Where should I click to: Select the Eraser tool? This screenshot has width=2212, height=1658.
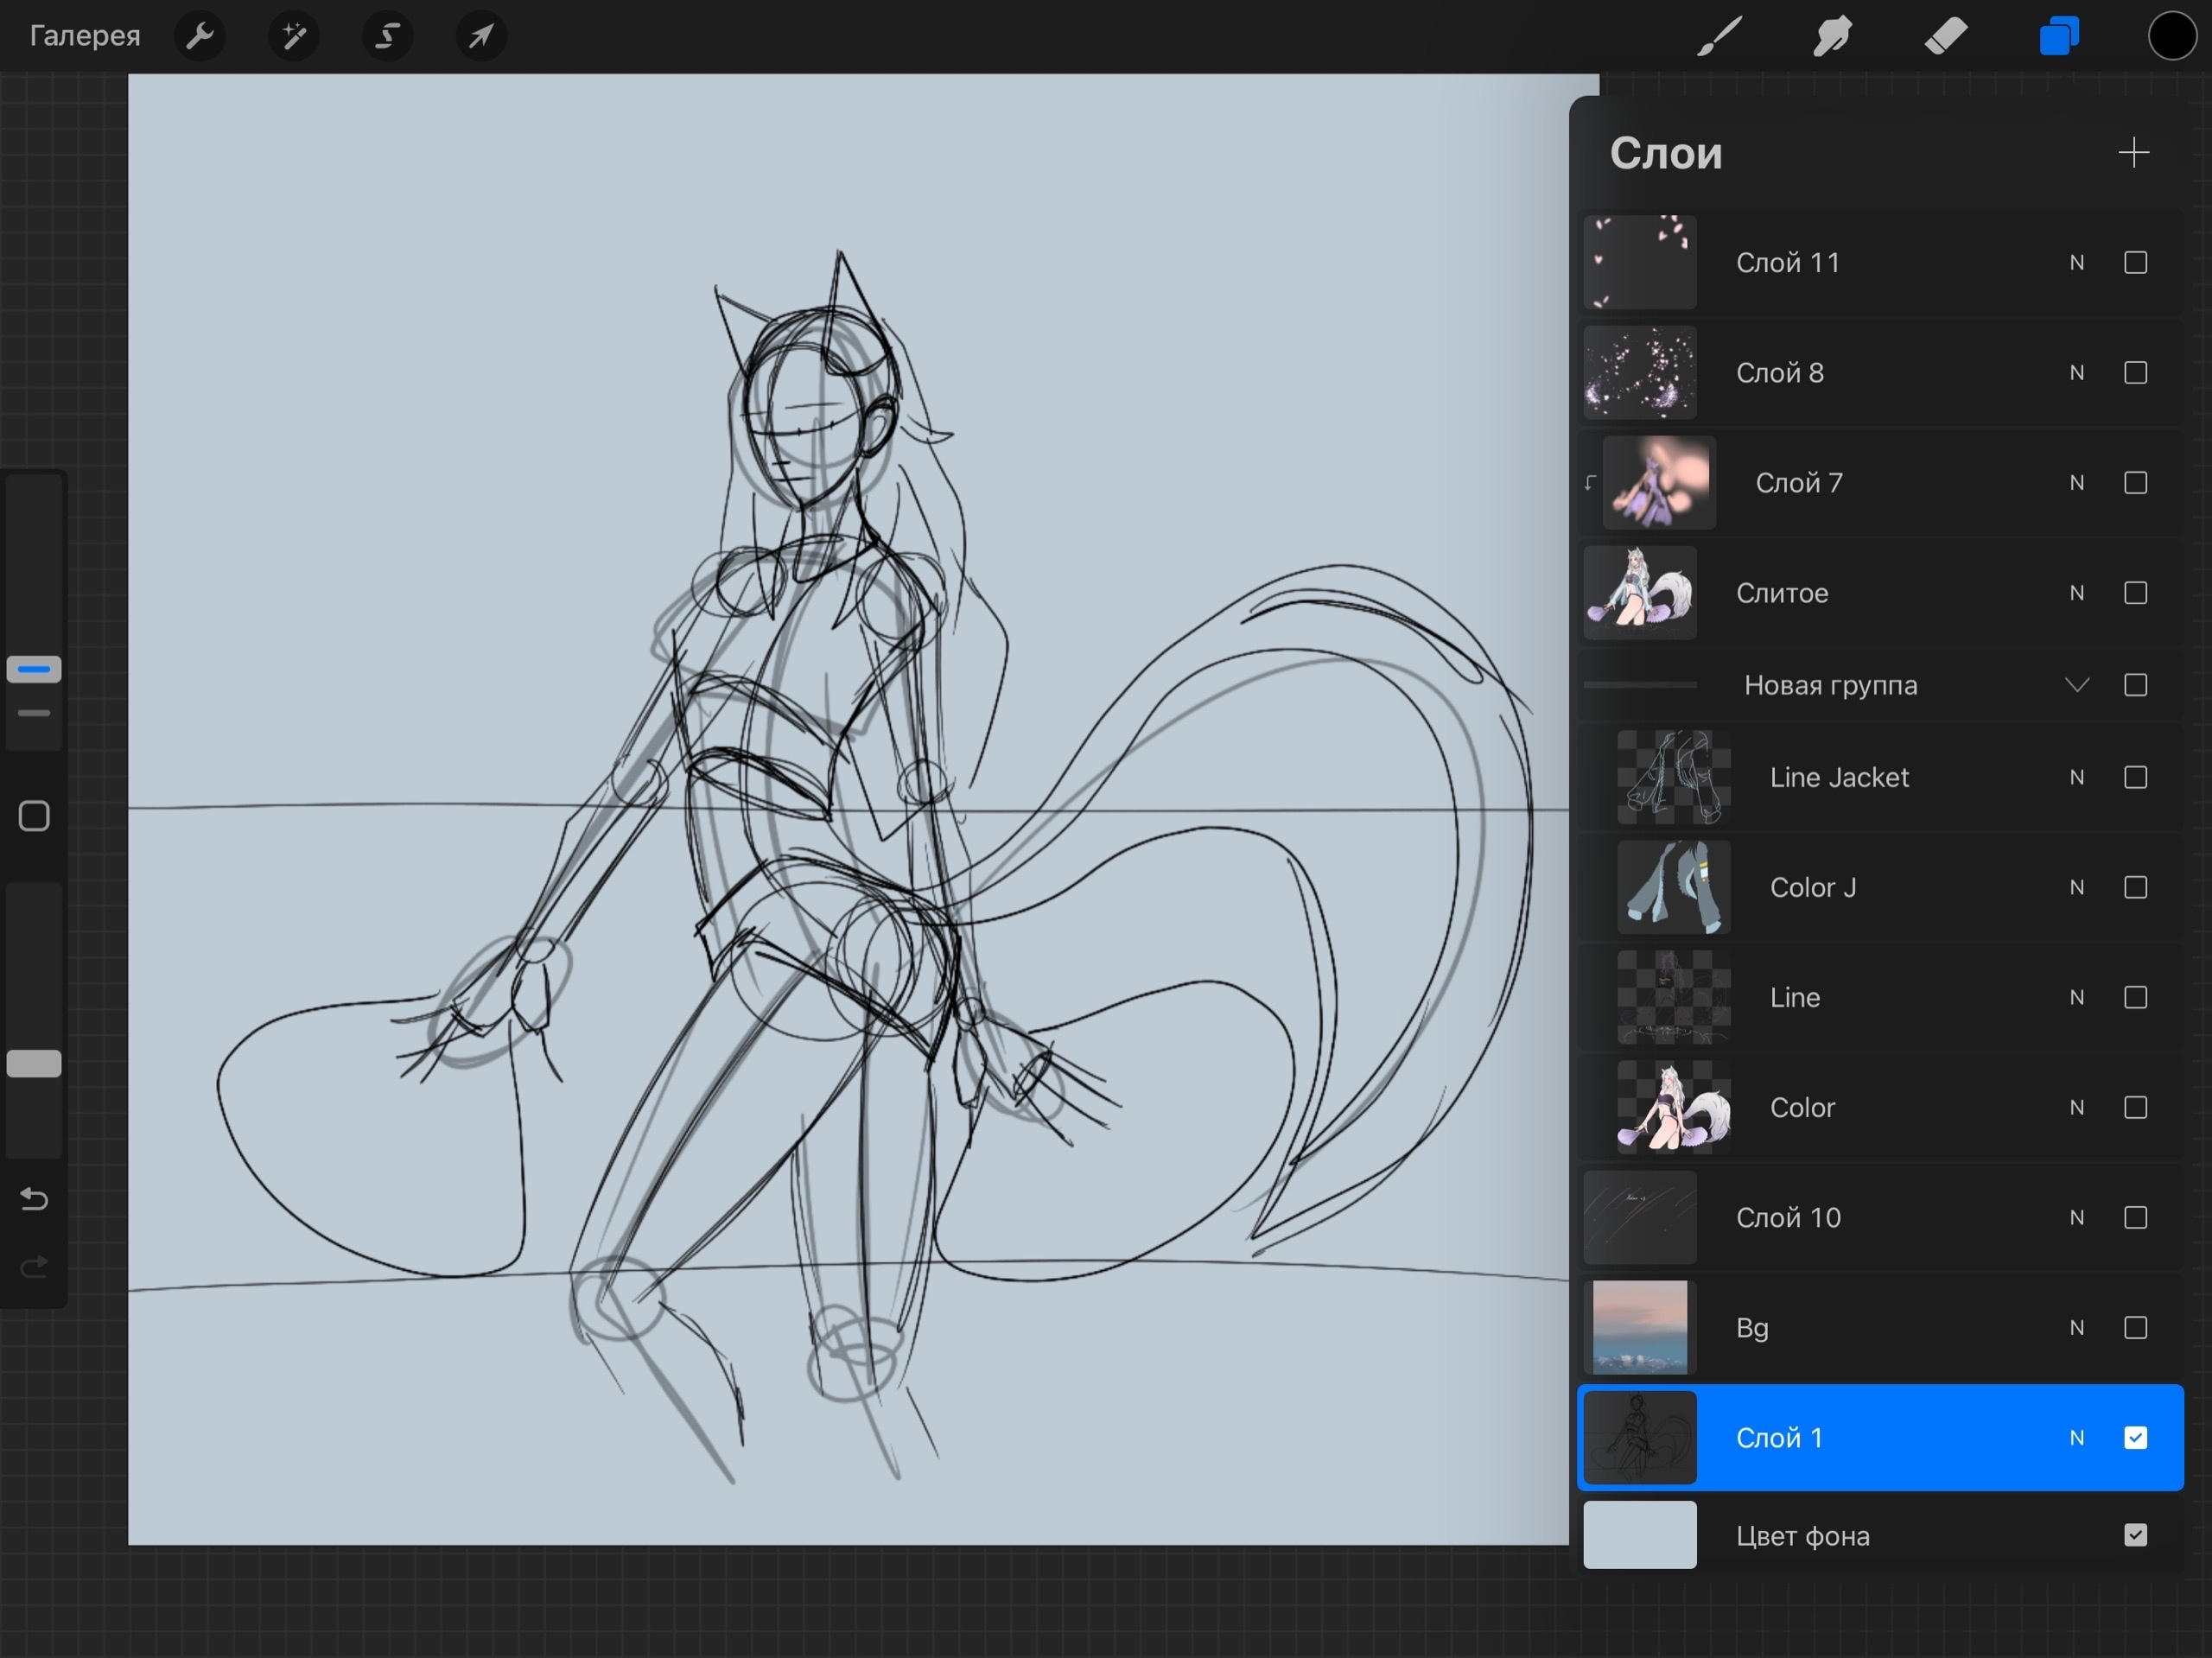[1945, 37]
